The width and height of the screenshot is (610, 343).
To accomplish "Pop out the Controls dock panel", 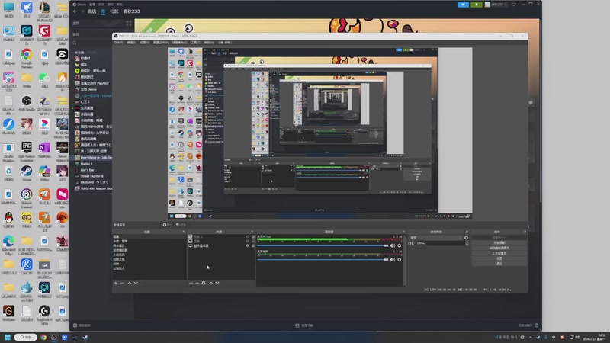I will tap(525, 232).
